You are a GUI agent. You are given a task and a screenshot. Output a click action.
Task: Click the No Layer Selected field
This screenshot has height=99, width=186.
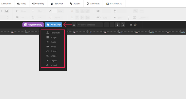click(90, 25)
